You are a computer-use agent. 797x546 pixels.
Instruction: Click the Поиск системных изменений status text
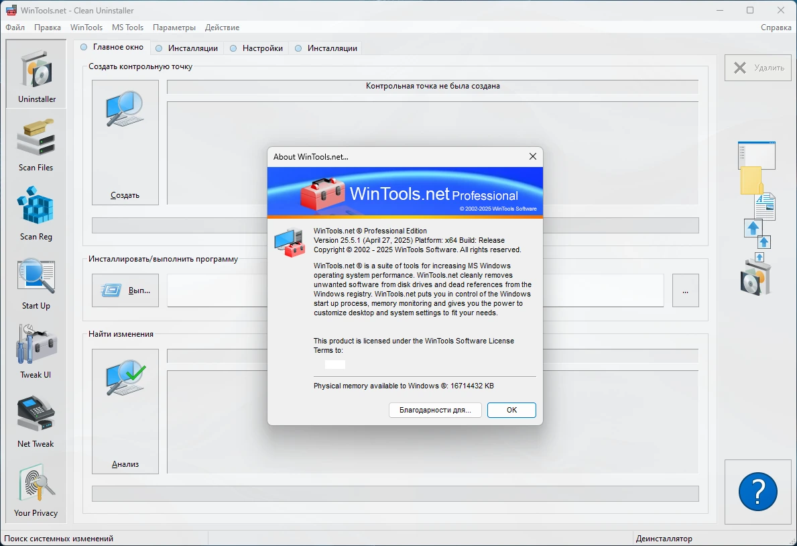[x=58, y=539]
